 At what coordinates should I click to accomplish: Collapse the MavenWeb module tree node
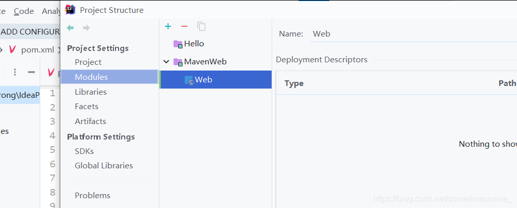click(x=166, y=62)
